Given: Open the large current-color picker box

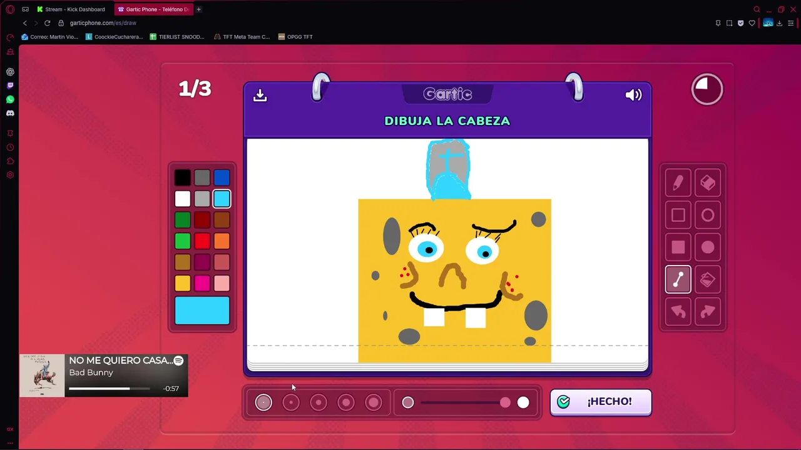Looking at the screenshot, I should (202, 311).
